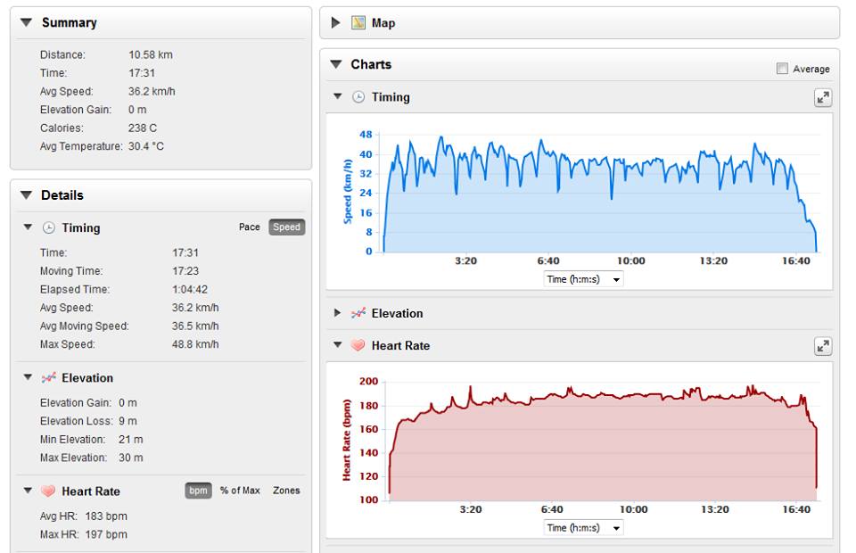This screenshot has height=553, width=856.
Task: Collapse the Details panel
Action: point(26,194)
